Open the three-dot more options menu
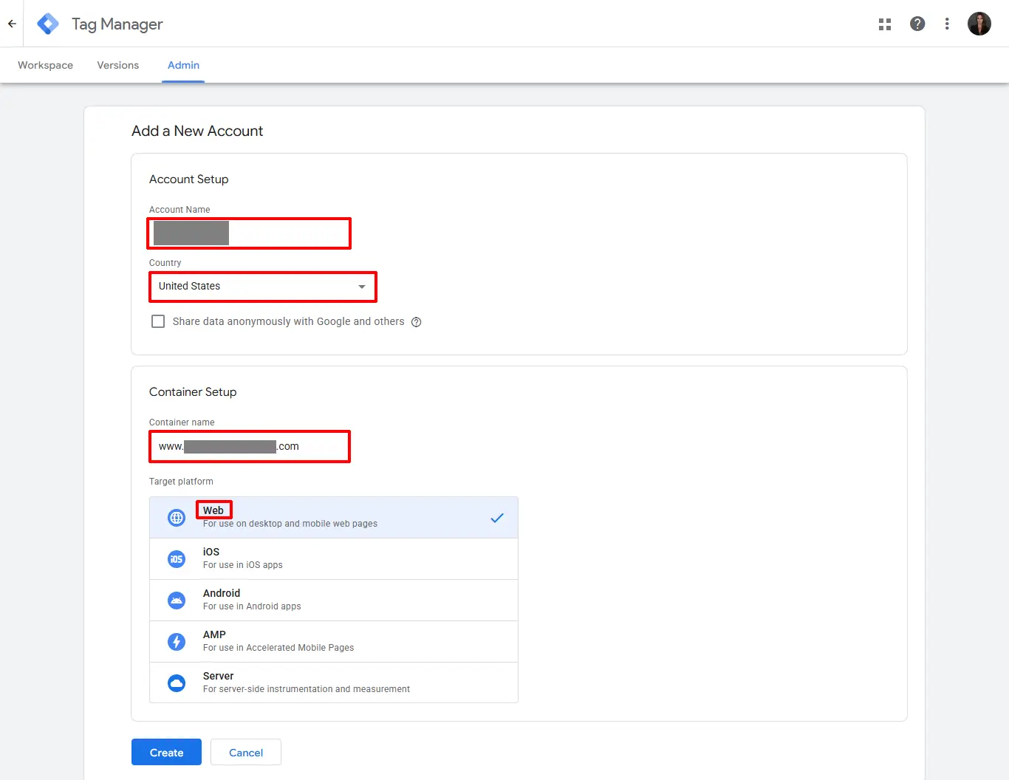 (x=947, y=24)
